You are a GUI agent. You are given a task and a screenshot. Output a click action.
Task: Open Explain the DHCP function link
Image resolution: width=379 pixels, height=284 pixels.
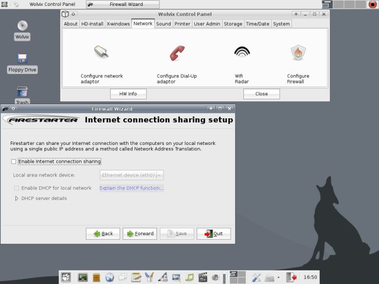(131, 188)
